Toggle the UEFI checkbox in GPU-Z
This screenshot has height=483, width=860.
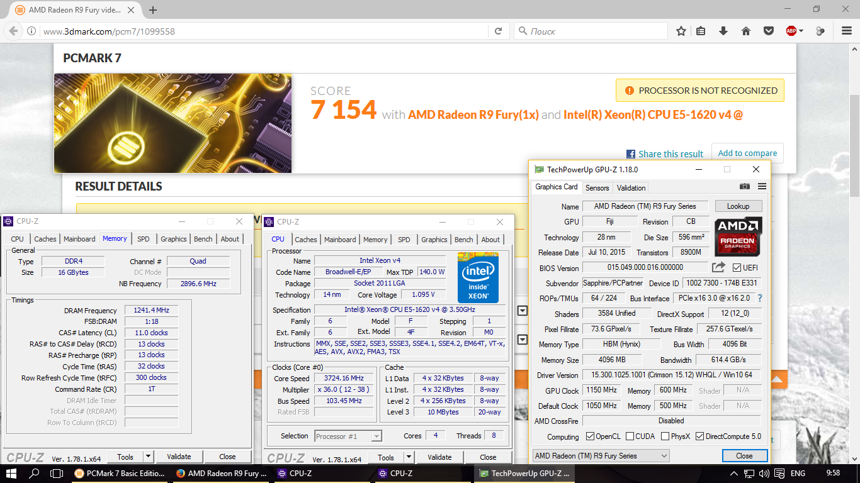tap(737, 267)
